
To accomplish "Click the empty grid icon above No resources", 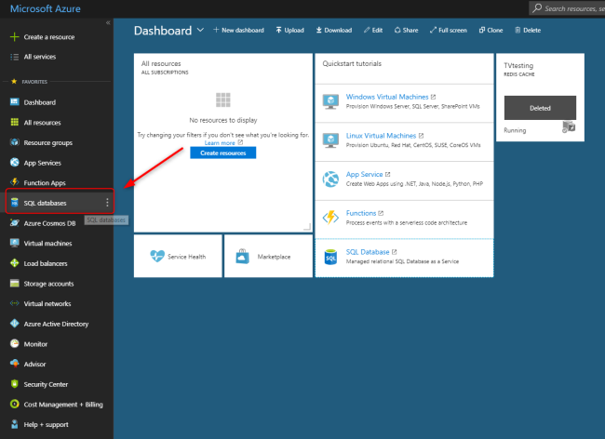I will pyautogui.click(x=223, y=100).
